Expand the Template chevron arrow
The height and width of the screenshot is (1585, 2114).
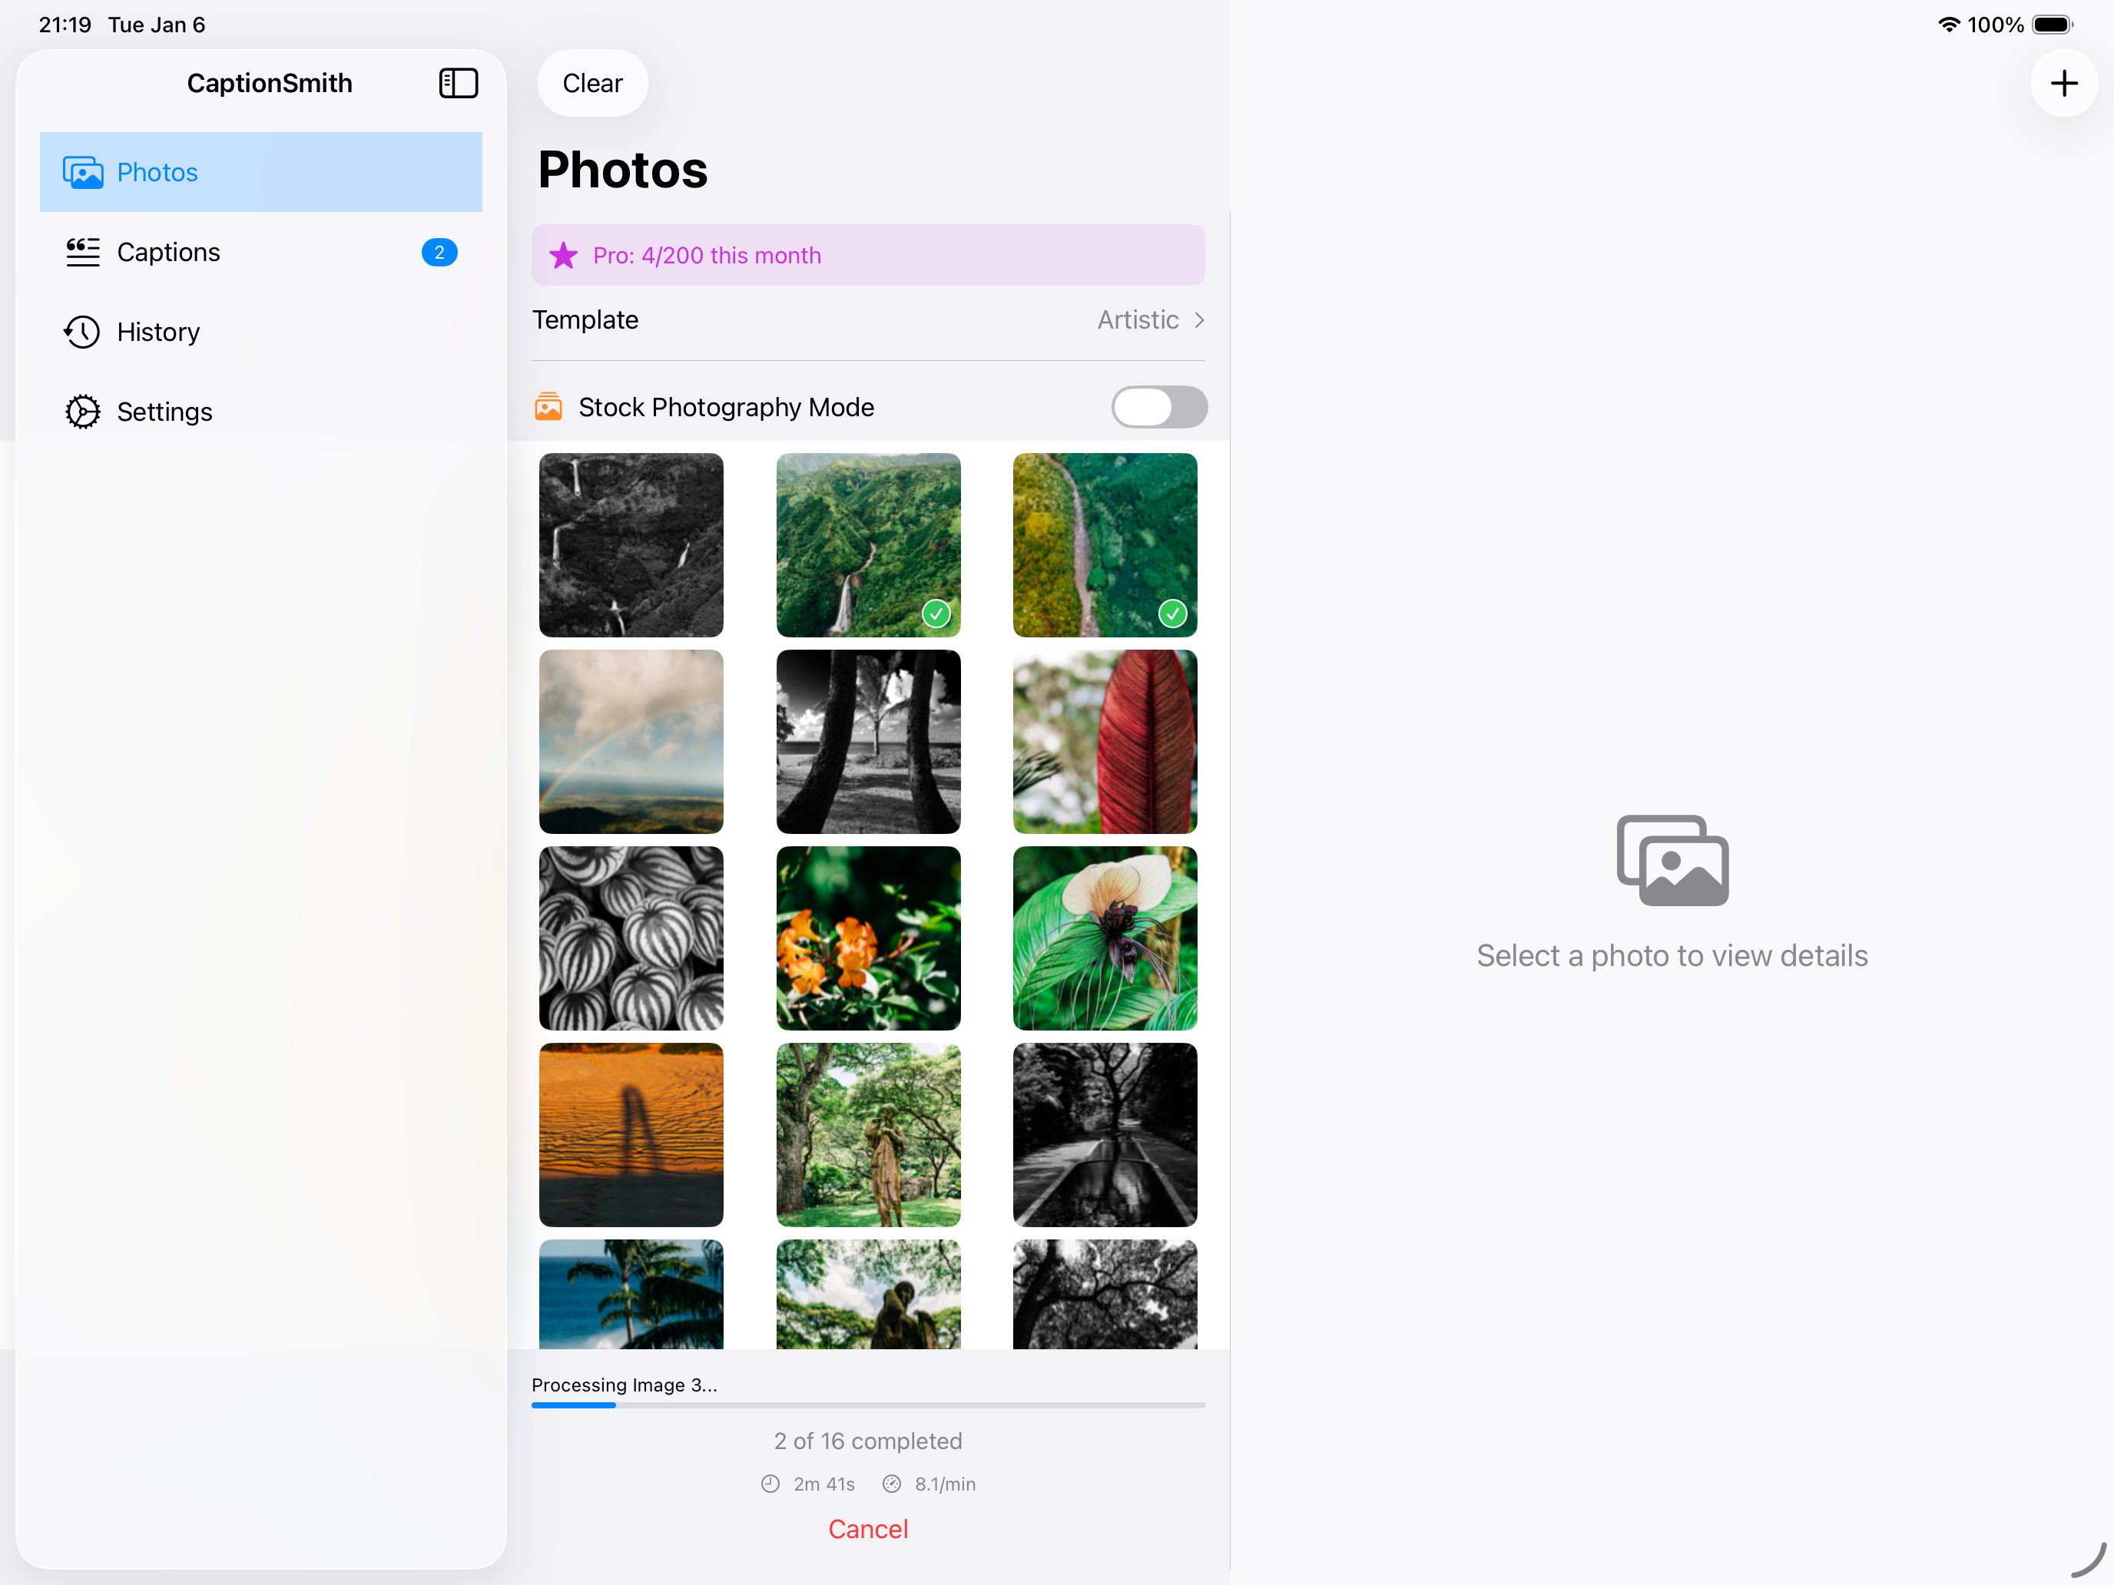click(1199, 320)
